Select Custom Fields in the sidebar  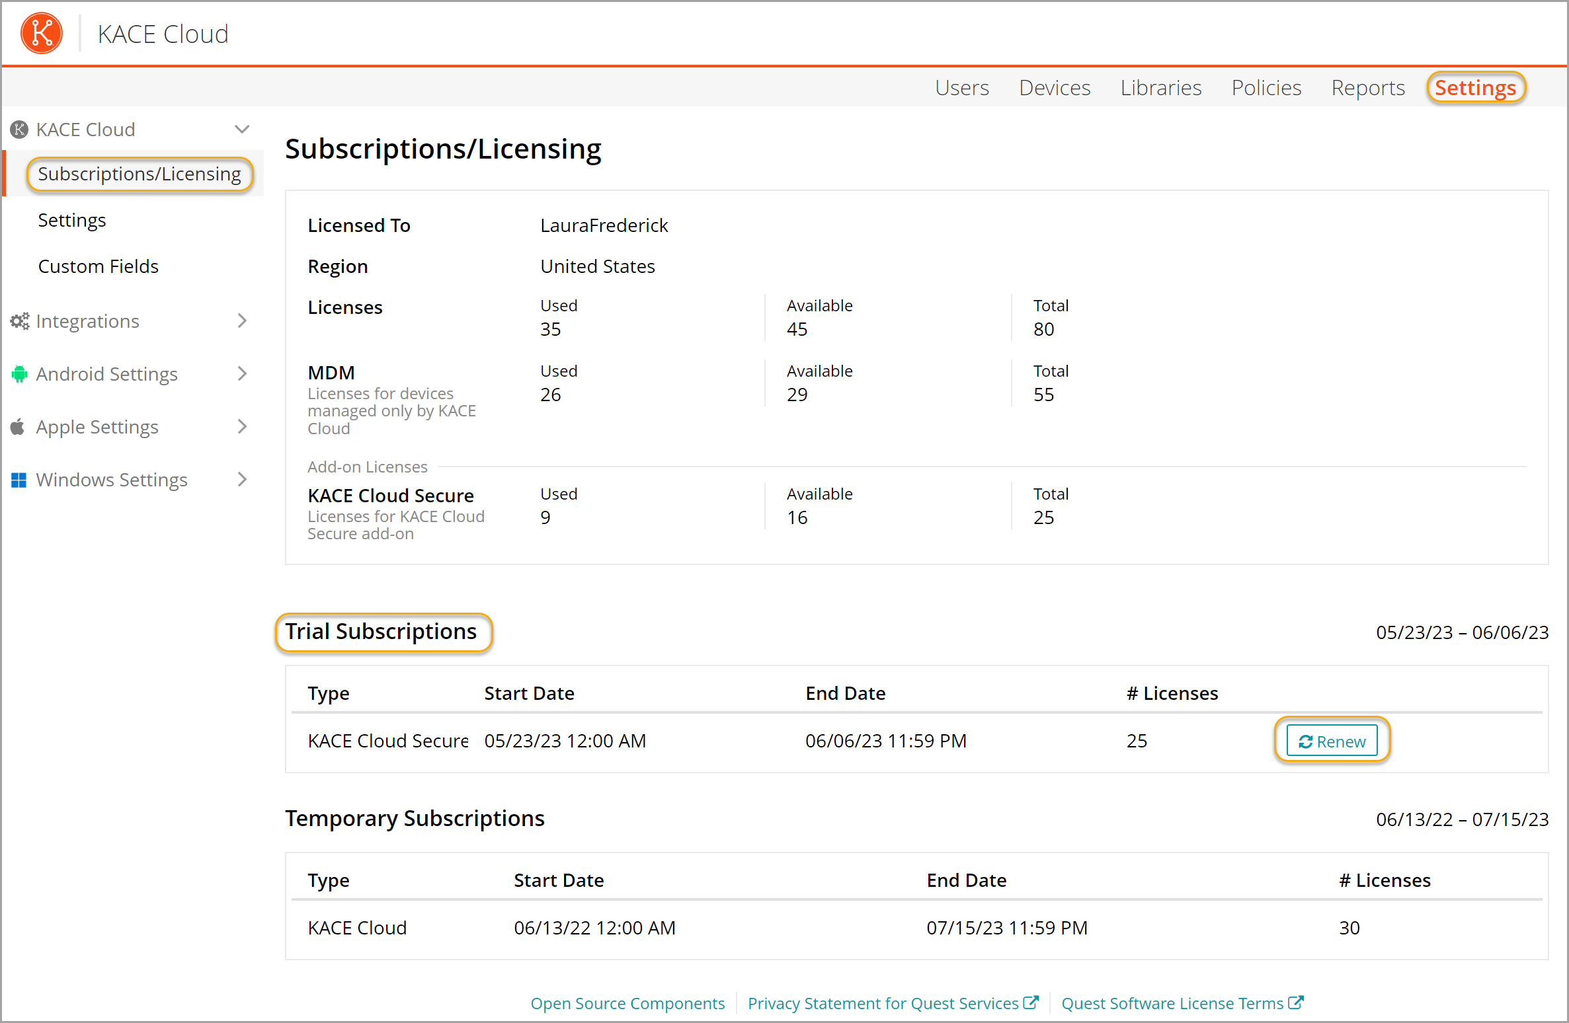(99, 266)
